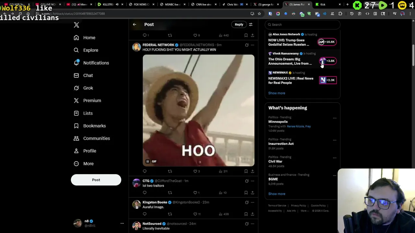Open Communities from sidebar
Image resolution: width=415 pixels, height=233 pixels.
click(x=92, y=139)
